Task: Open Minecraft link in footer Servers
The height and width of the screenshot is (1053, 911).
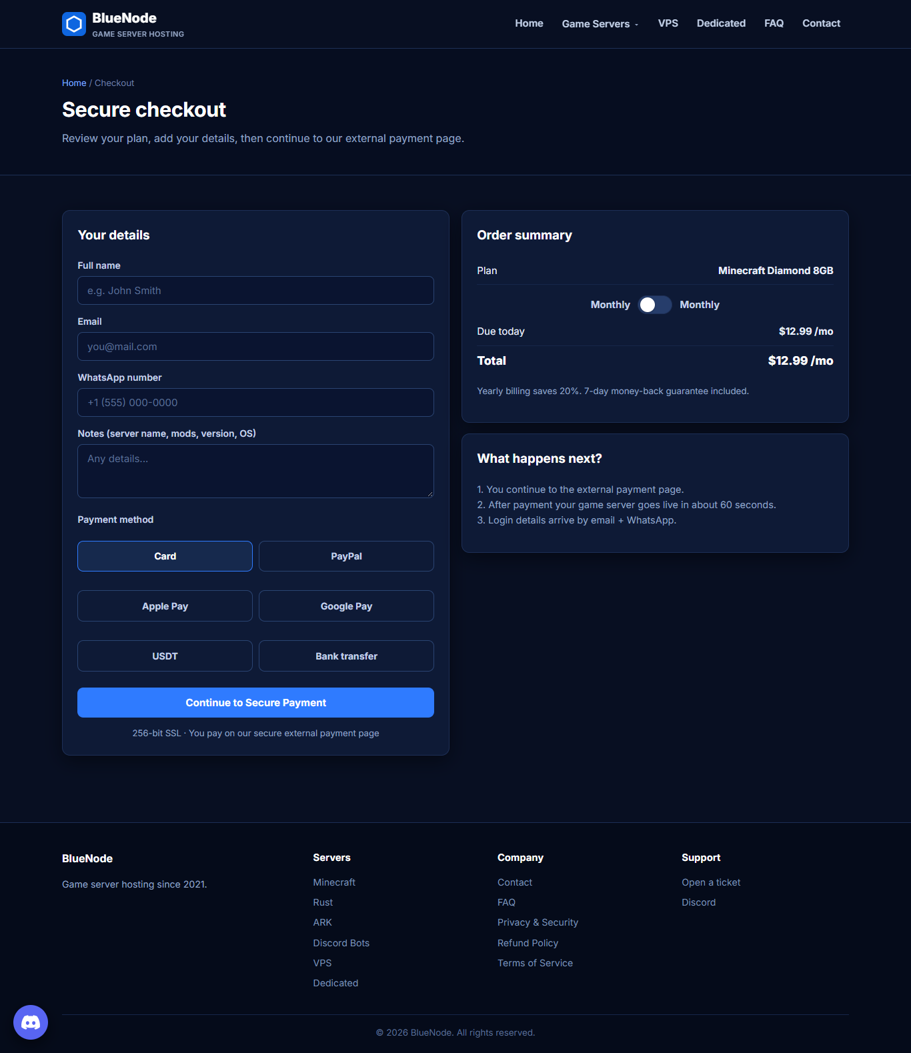Action: (x=334, y=882)
